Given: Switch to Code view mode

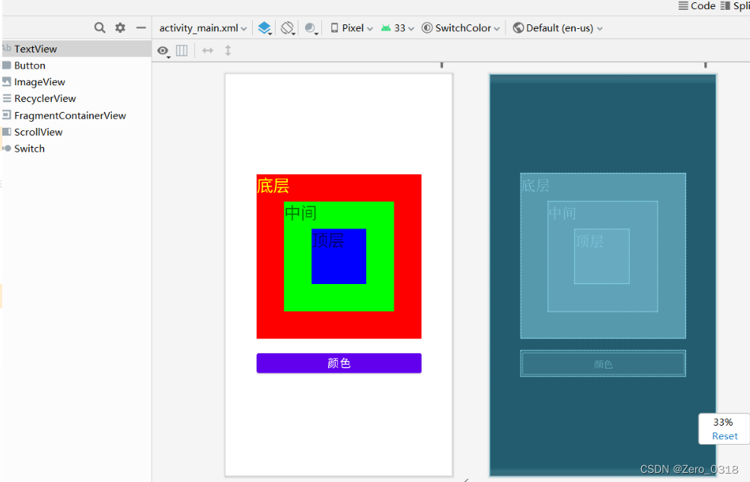Looking at the screenshot, I should tap(697, 6).
